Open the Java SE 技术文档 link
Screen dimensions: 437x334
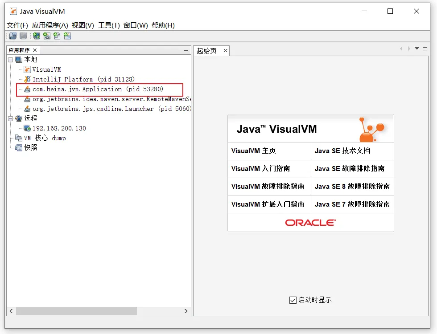pyautogui.click(x=342, y=151)
